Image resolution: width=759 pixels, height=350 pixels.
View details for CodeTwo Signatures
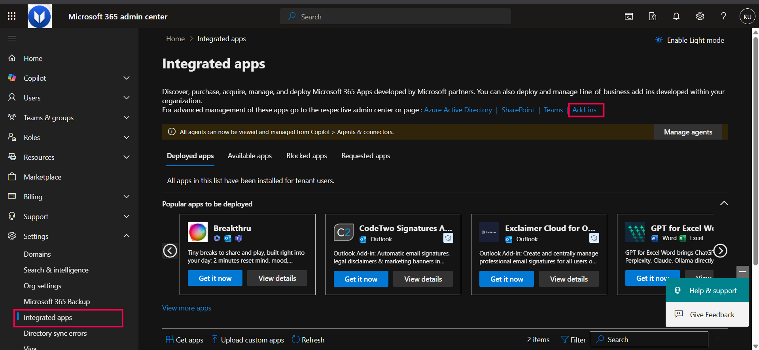423,279
